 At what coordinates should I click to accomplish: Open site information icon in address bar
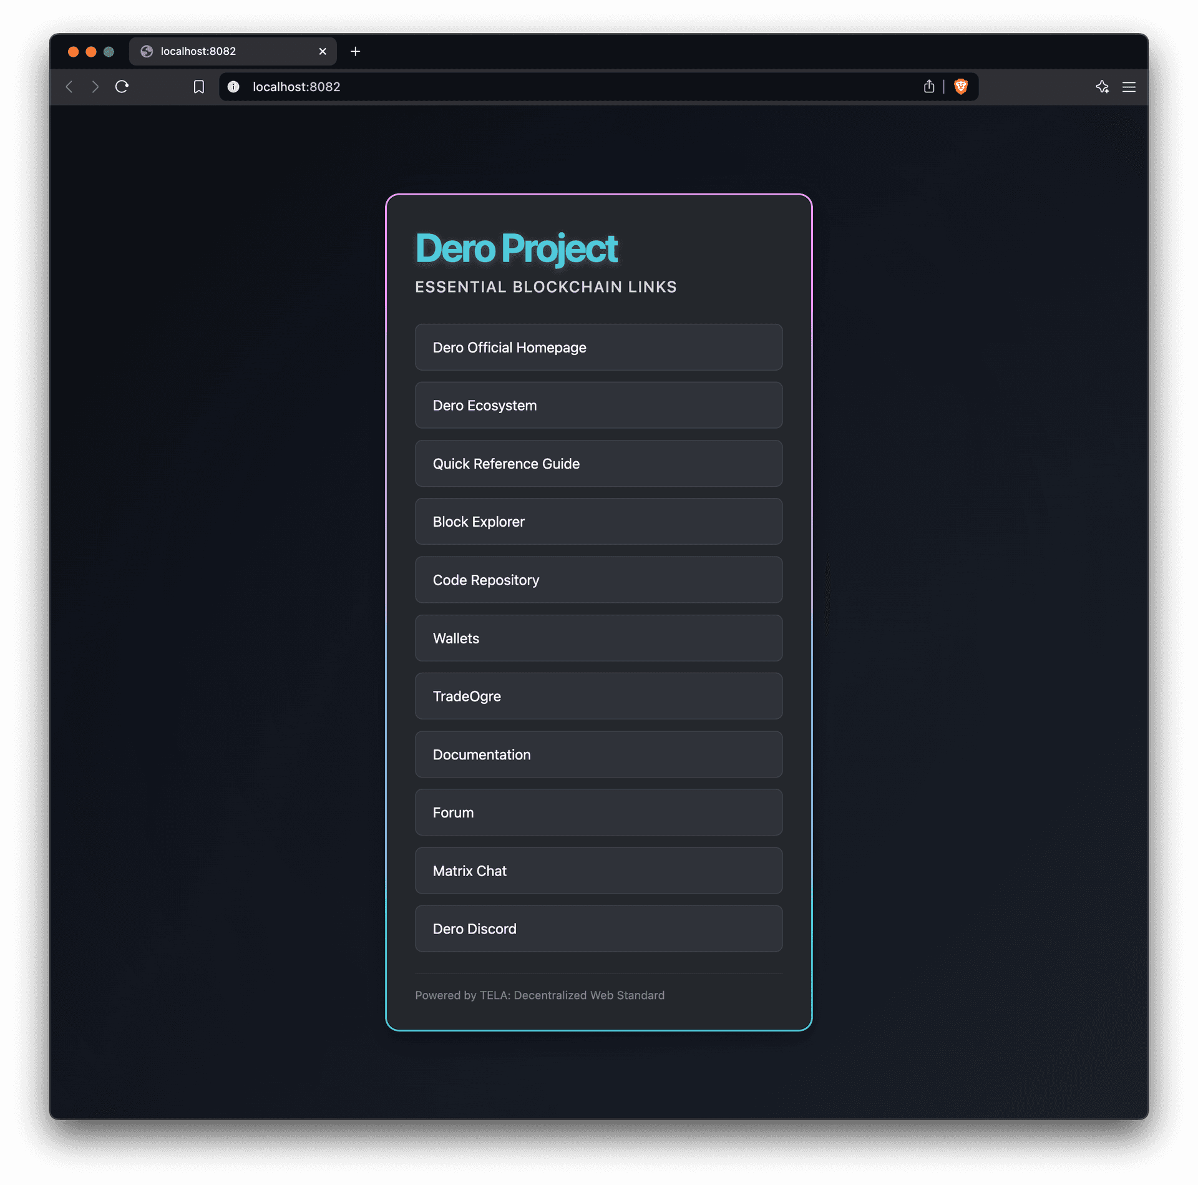click(x=233, y=87)
